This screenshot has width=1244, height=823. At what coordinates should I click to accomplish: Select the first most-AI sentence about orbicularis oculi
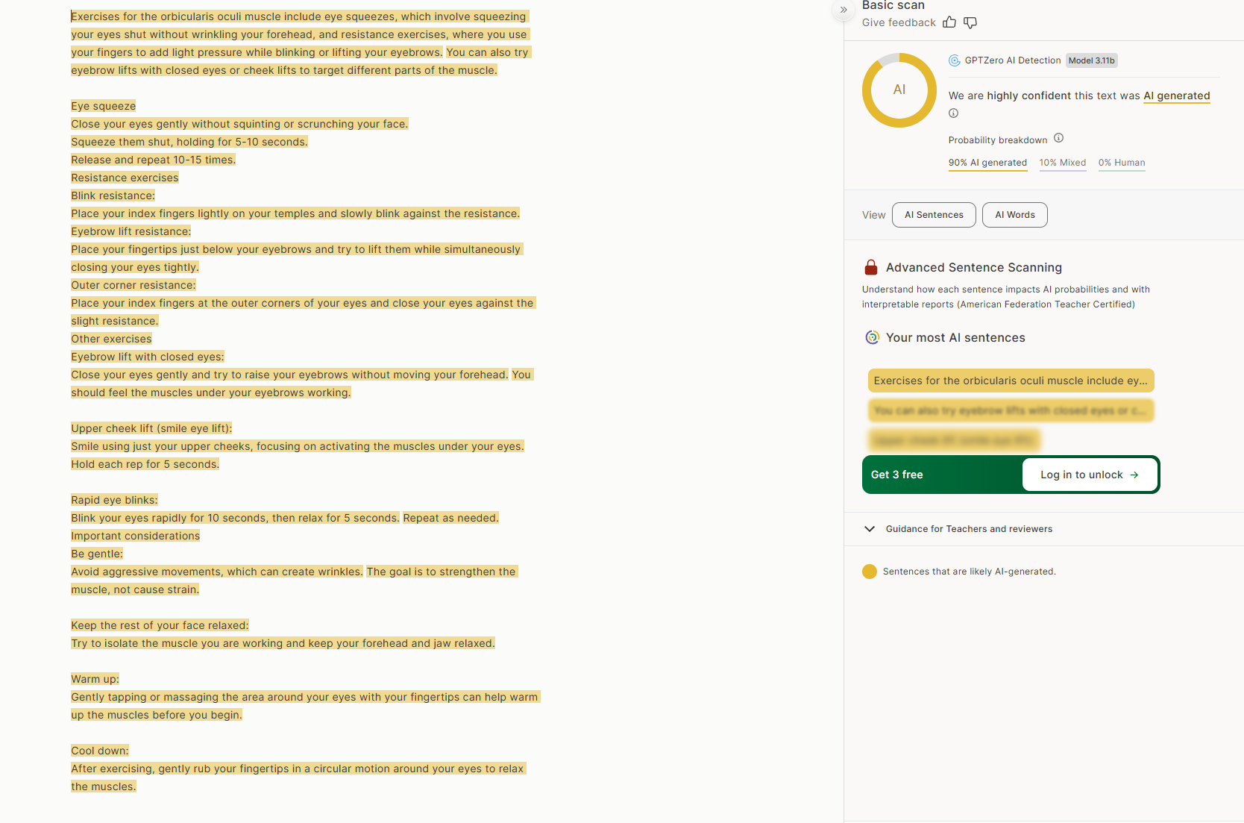point(1010,381)
